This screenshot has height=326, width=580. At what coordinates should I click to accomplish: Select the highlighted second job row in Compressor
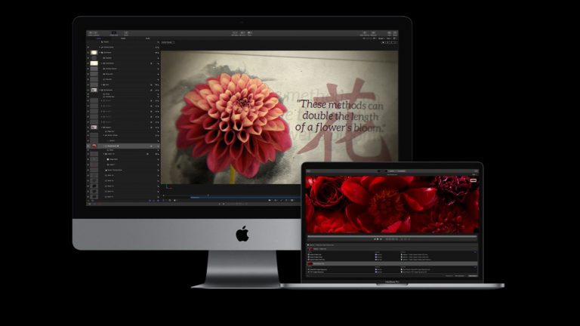(392, 263)
